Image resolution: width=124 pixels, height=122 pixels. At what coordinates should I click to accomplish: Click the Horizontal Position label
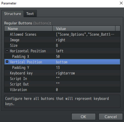pos(28,51)
